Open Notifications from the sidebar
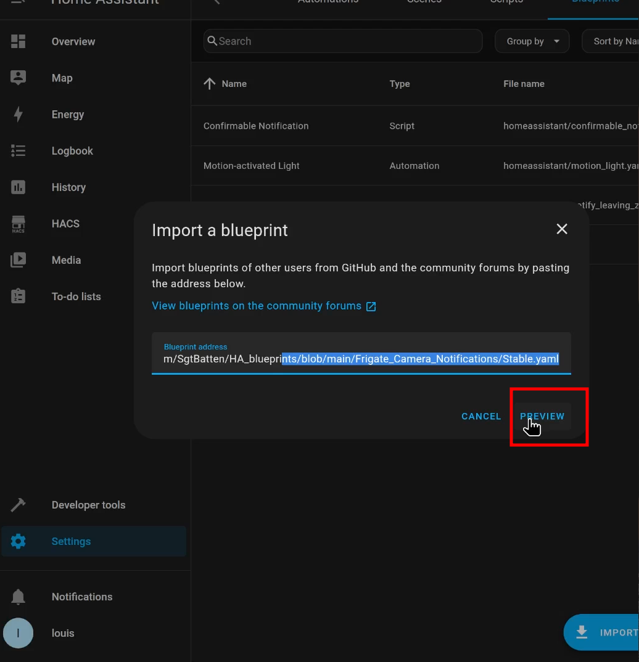 94,597
